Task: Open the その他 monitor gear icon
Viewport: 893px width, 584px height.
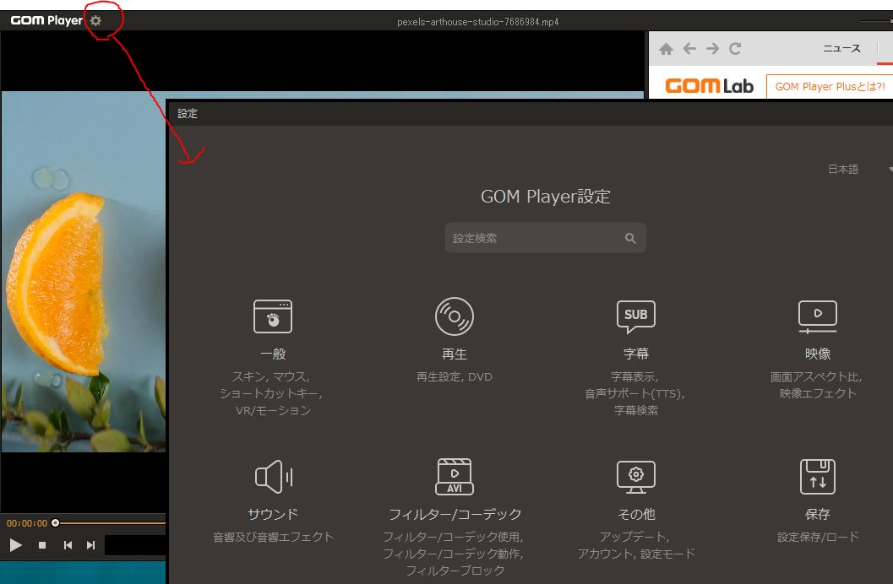Action: [x=635, y=477]
